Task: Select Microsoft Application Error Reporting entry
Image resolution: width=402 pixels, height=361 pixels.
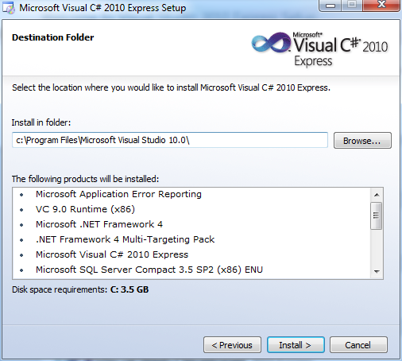Action: click(x=118, y=194)
